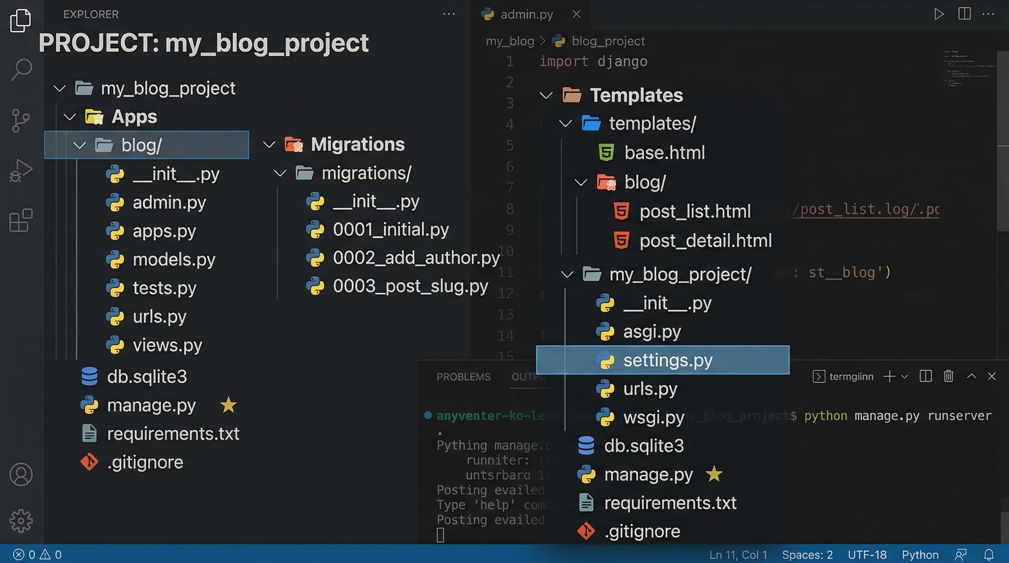Click Spaces: 2 indentation setting
Screen dimensions: 1009x563
pyautogui.click(x=807, y=554)
